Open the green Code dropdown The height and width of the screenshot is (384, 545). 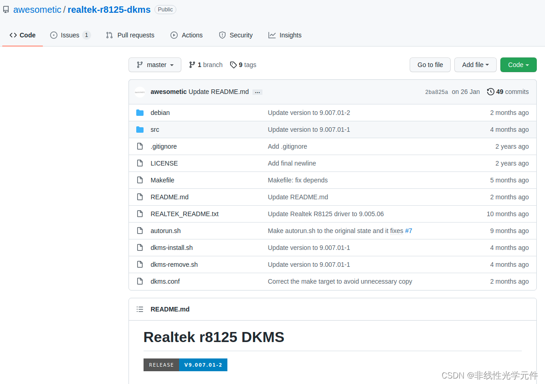(x=518, y=65)
